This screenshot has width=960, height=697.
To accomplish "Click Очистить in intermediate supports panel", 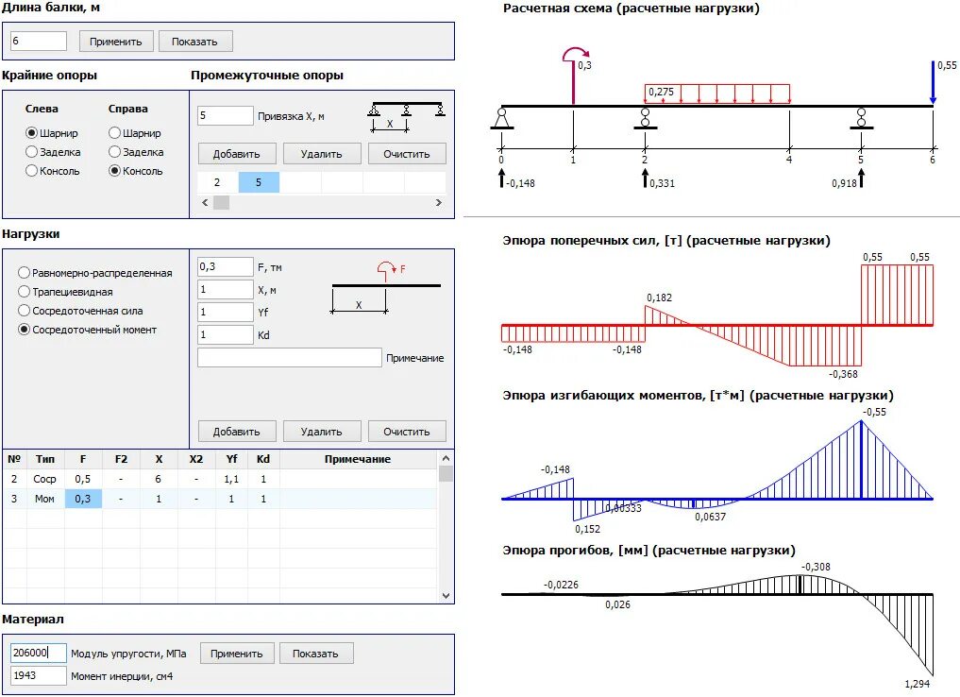I will [407, 154].
